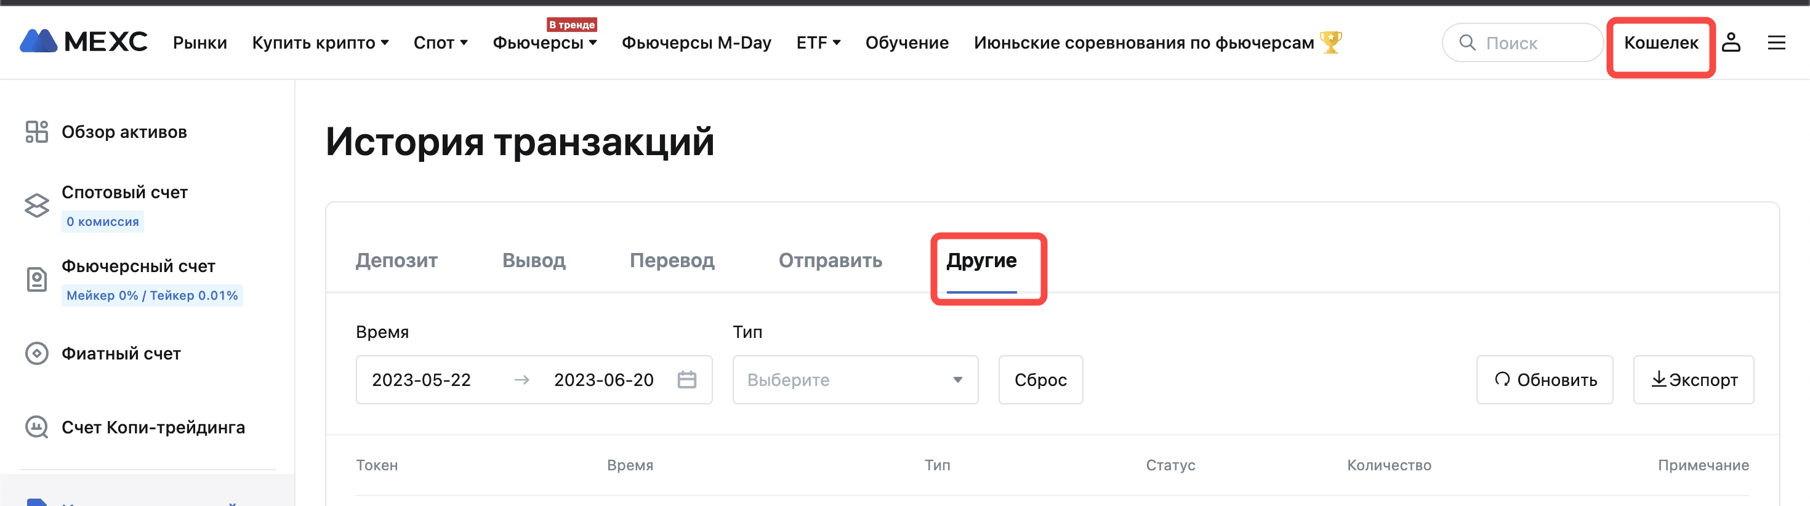Select the Перевод tab
1810x506 pixels.
click(672, 260)
